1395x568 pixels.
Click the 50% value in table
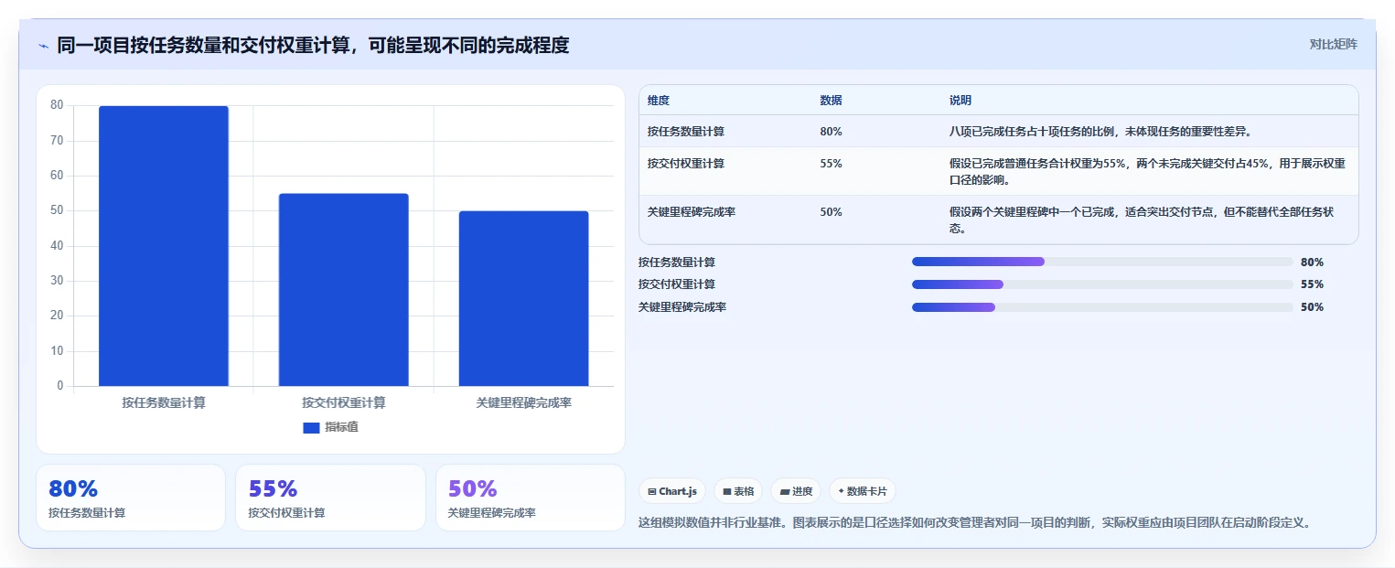pos(832,212)
